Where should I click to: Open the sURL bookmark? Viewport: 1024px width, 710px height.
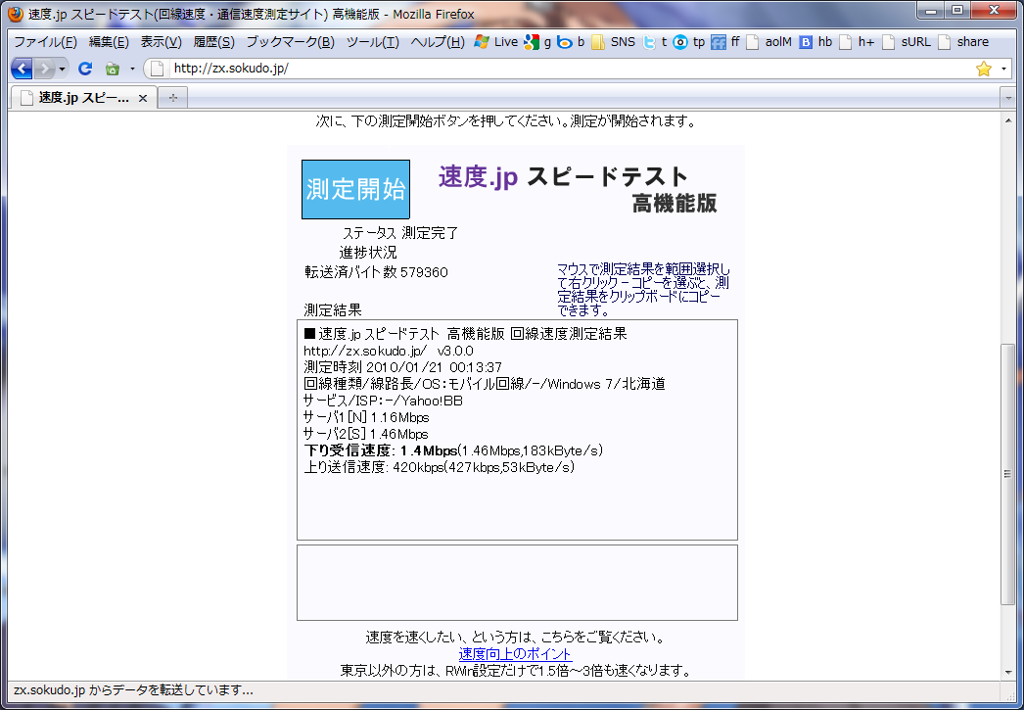(x=907, y=42)
